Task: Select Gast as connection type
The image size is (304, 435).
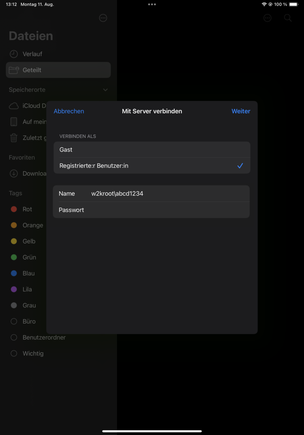Action: click(152, 150)
